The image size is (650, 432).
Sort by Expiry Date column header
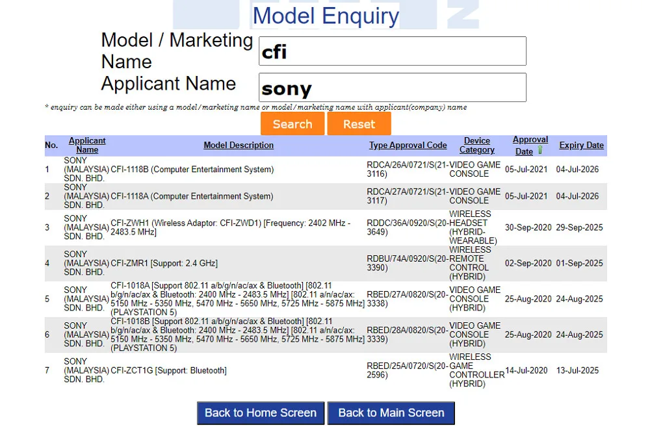coord(581,146)
